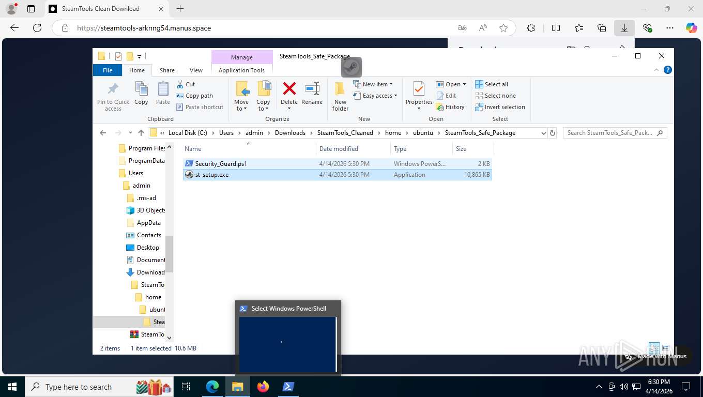The height and width of the screenshot is (397, 703).
Task: Collapse the ribbon with chevron
Action: (657, 70)
